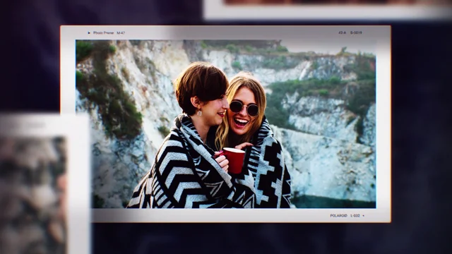Click the "Photo Frame" label text
Viewport: 452px width, 254px height.
(x=104, y=33)
